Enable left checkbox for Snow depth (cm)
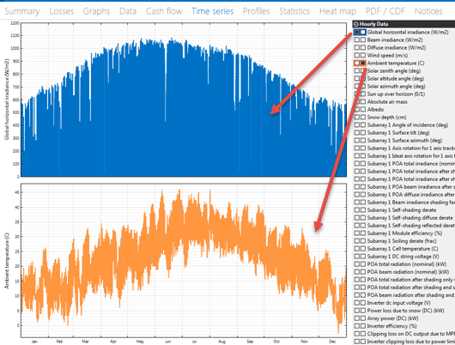Viewport: 455px width, 345px height. pyautogui.click(x=357, y=118)
